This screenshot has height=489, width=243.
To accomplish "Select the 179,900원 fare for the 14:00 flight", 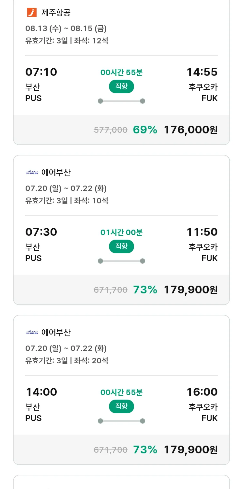I will click(191, 450).
